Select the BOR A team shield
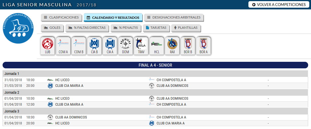Viewport: 311px width, 129px height. coord(204,46)
